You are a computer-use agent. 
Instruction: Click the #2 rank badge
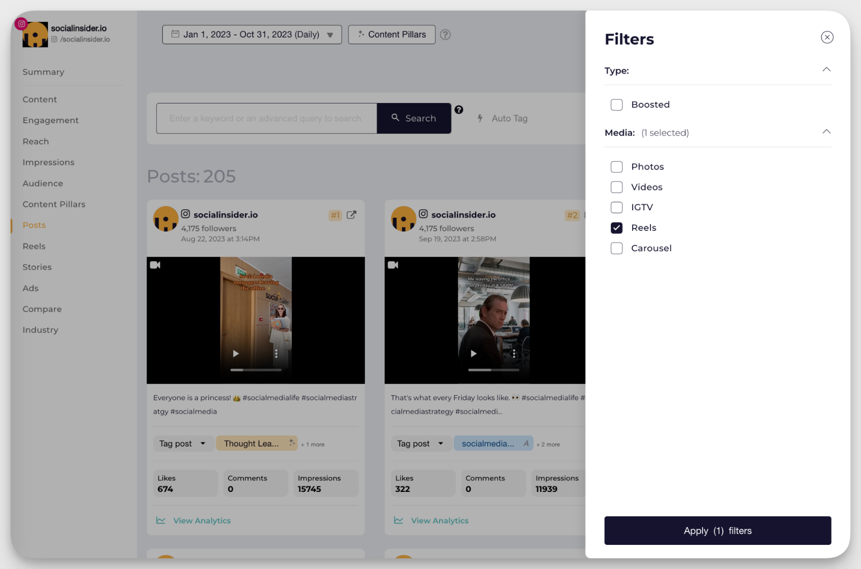coord(572,215)
